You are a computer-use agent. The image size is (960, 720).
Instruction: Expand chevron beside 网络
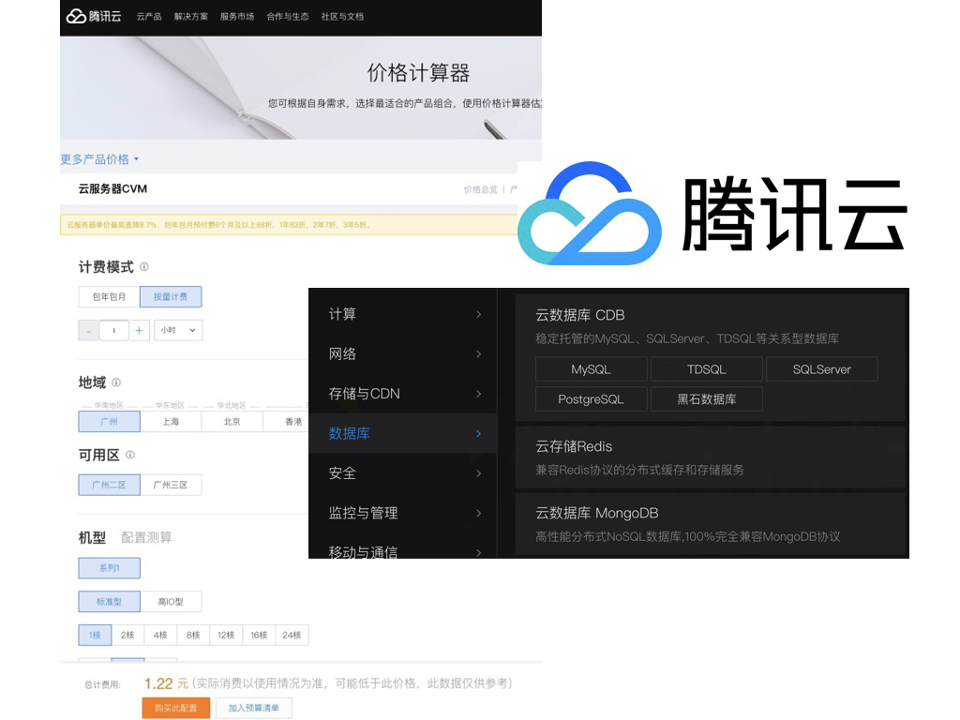click(479, 353)
